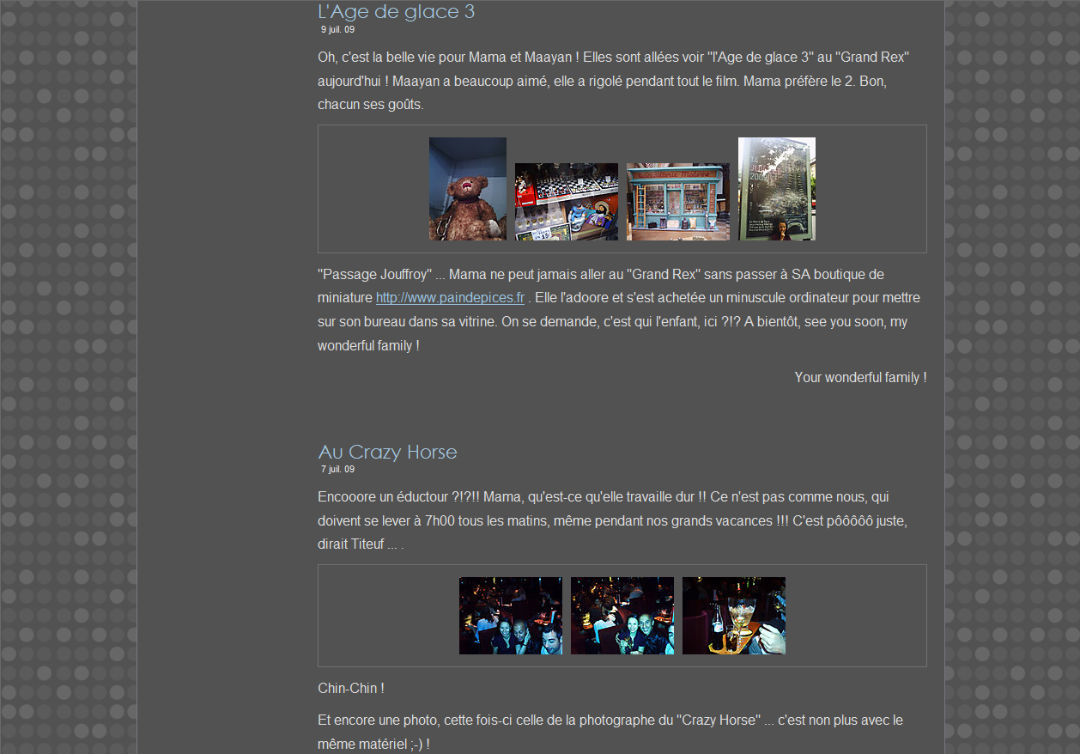Image resolution: width=1080 pixels, height=754 pixels.
Task: Click the "Chin-Chin !" caption text
Action: (351, 689)
